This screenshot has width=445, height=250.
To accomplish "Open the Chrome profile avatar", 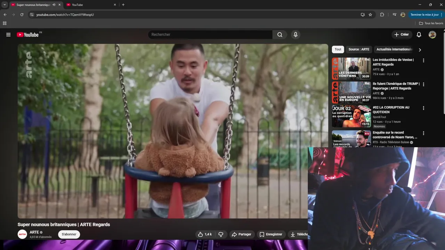I will tap(403, 15).
